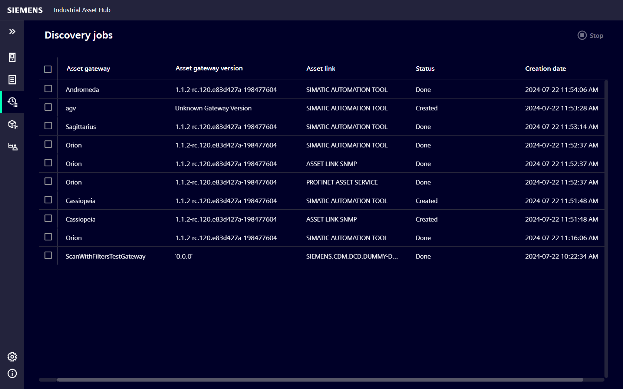Select the agv row checkbox
Viewport: 623px width, 389px height.
pyautogui.click(x=48, y=107)
